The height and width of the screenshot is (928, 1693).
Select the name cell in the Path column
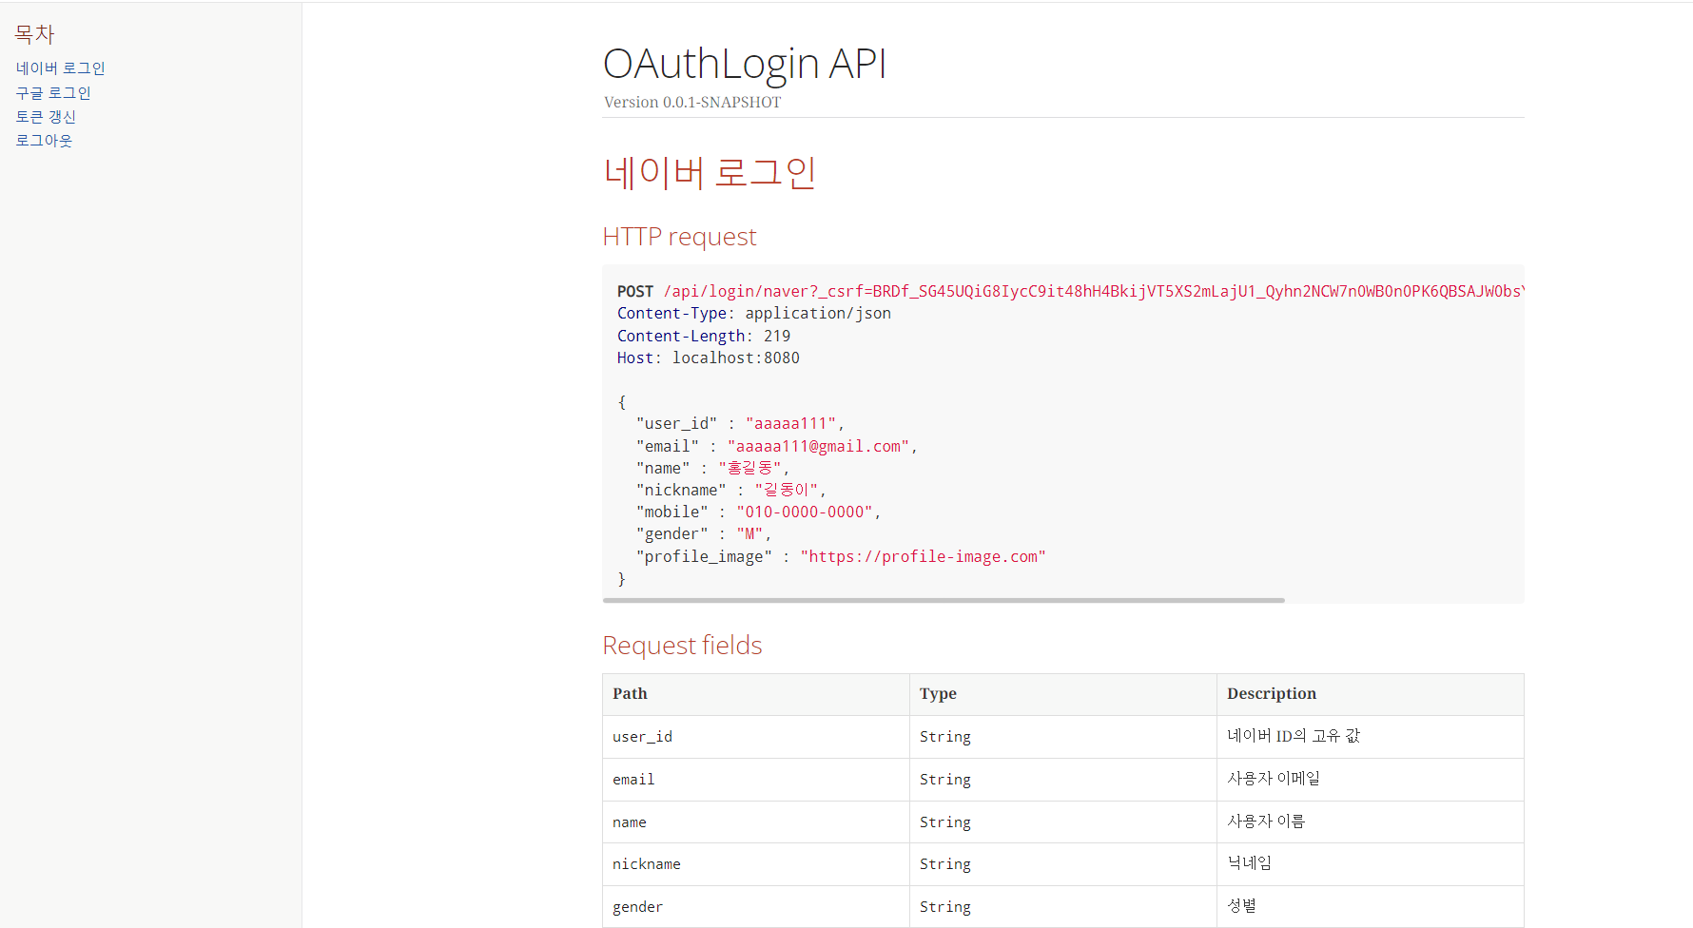pyautogui.click(x=756, y=822)
